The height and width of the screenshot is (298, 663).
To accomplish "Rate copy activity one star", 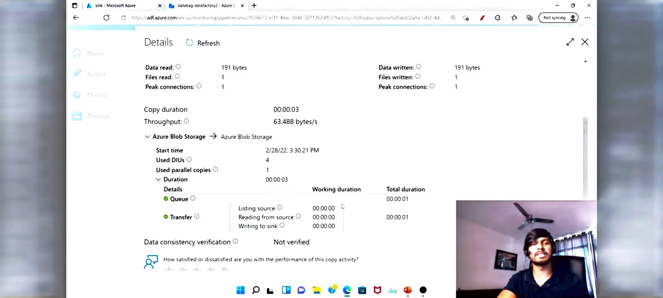I will [x=168, y=268].
